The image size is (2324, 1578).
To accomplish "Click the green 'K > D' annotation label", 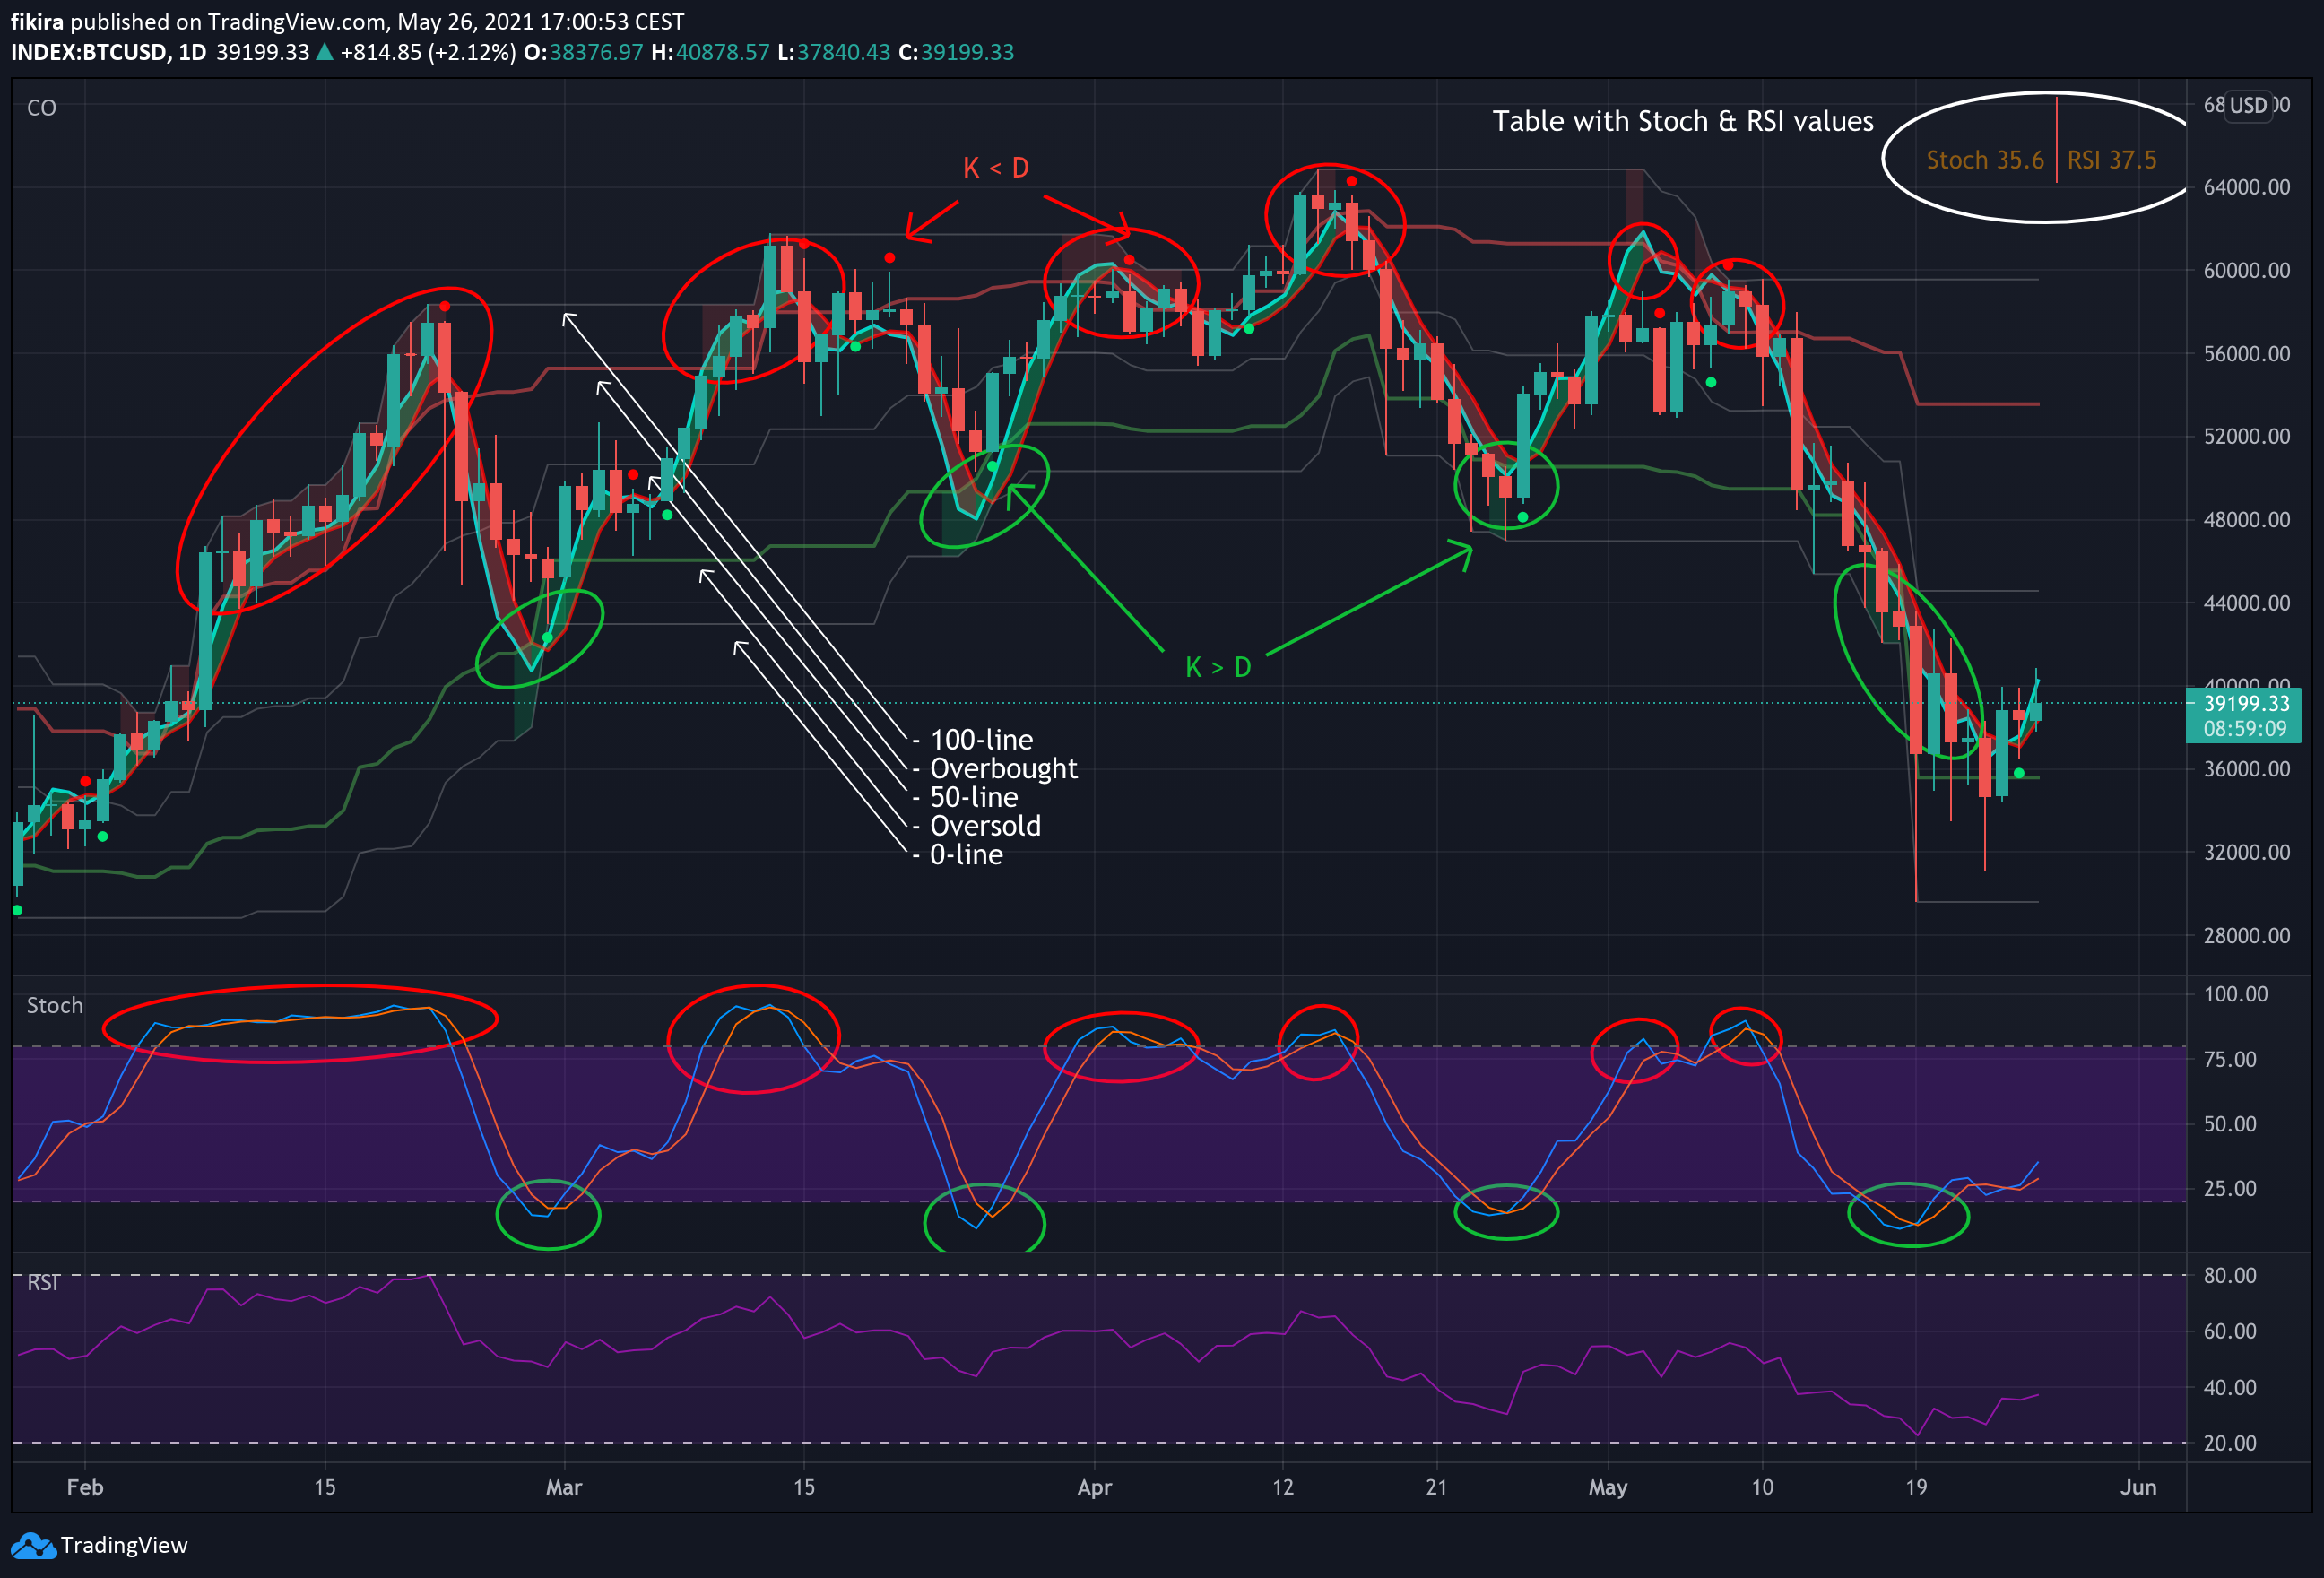I will 1218,667.
